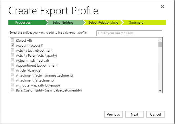Viewport: 175px width, 124px height.
Task: Click the Previous button
Action: [x=114, y=114]
